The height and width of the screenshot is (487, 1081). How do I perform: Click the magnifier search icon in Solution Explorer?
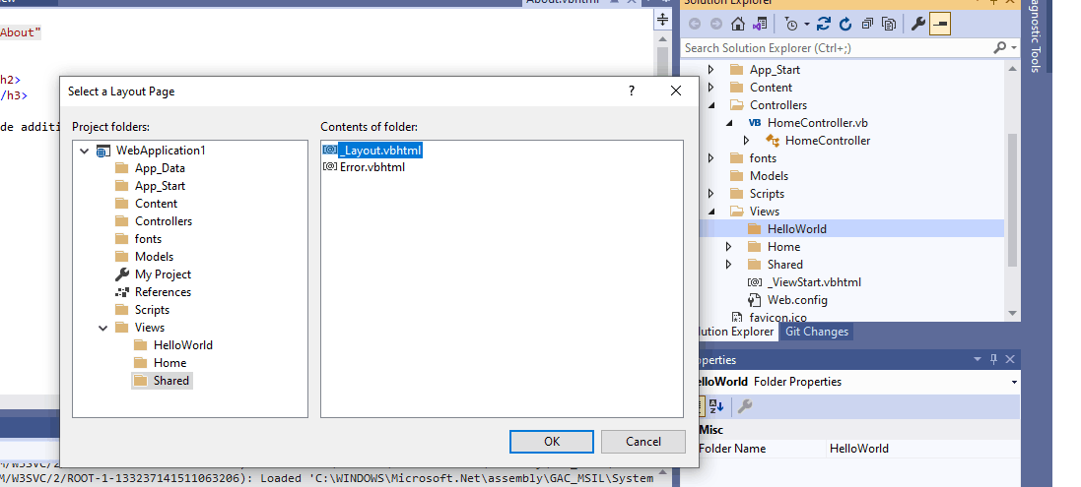[x=999, y=48]
